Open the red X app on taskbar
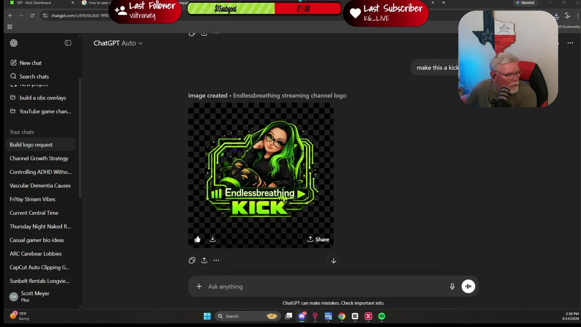 [x=368, y=316]
